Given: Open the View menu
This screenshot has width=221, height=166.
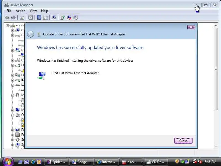Looking at the screenshot, I should (x=33, y=11).
